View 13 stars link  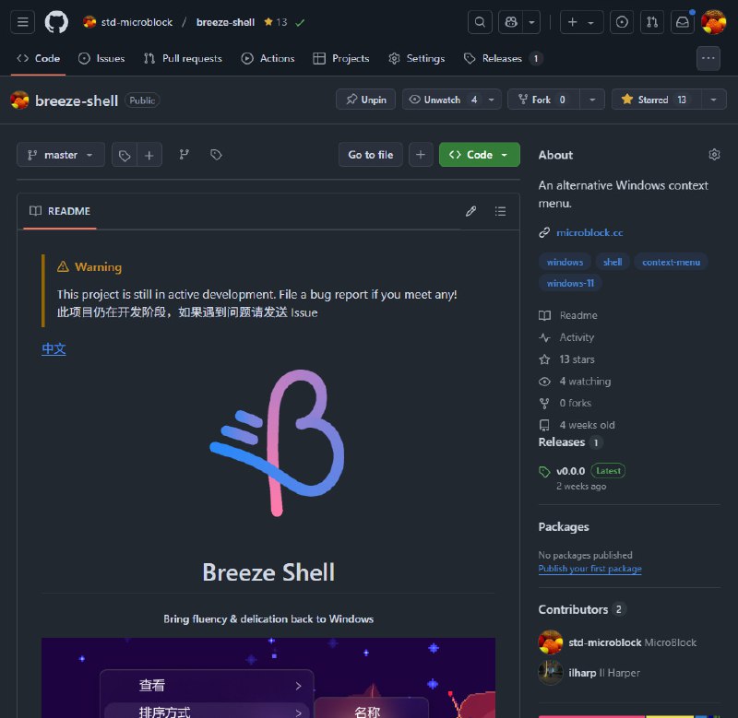[567, 359]
